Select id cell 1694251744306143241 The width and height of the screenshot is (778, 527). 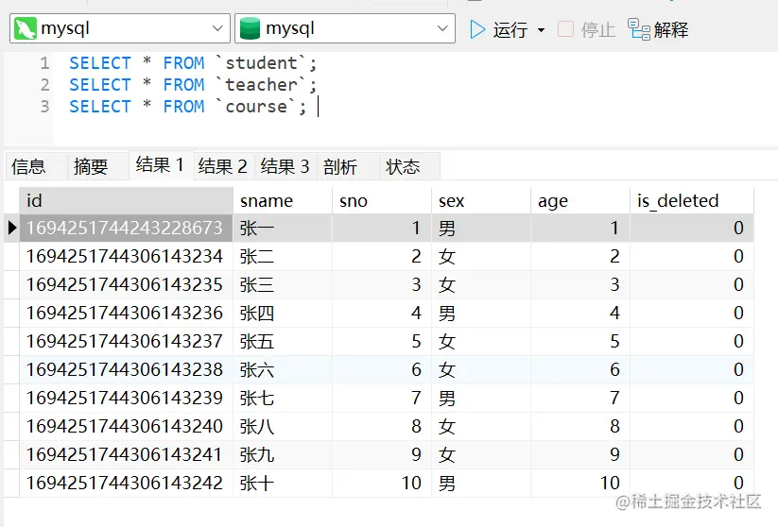pos(126,454)
